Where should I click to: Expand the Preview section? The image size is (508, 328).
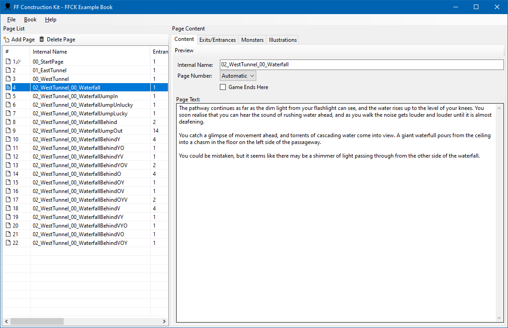point(184,50)
